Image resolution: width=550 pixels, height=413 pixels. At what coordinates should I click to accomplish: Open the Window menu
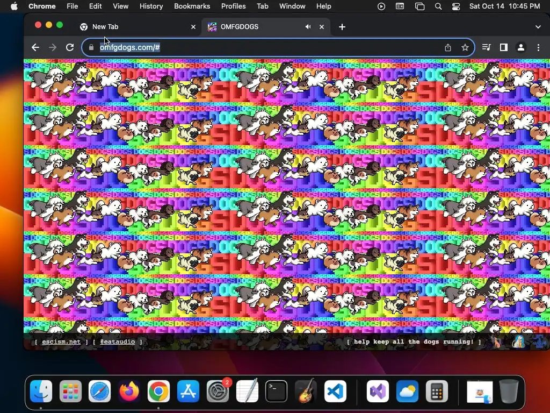(x=292, y=6)
